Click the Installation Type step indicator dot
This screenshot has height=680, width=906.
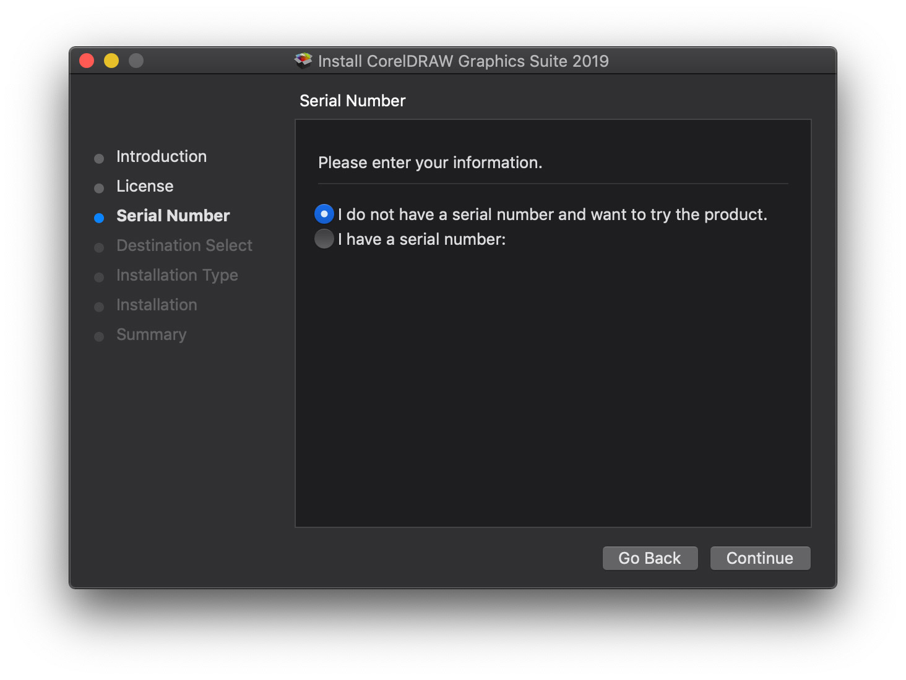click(99, 276)
